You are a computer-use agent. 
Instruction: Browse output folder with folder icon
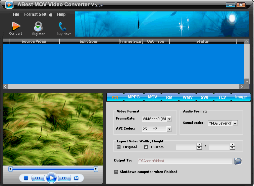click(238, 161)
